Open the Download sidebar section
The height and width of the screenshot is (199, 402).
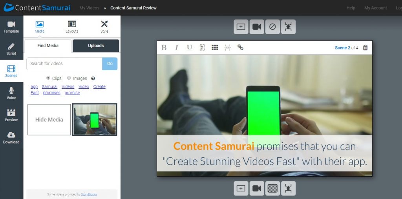click(x=11, y=138)
